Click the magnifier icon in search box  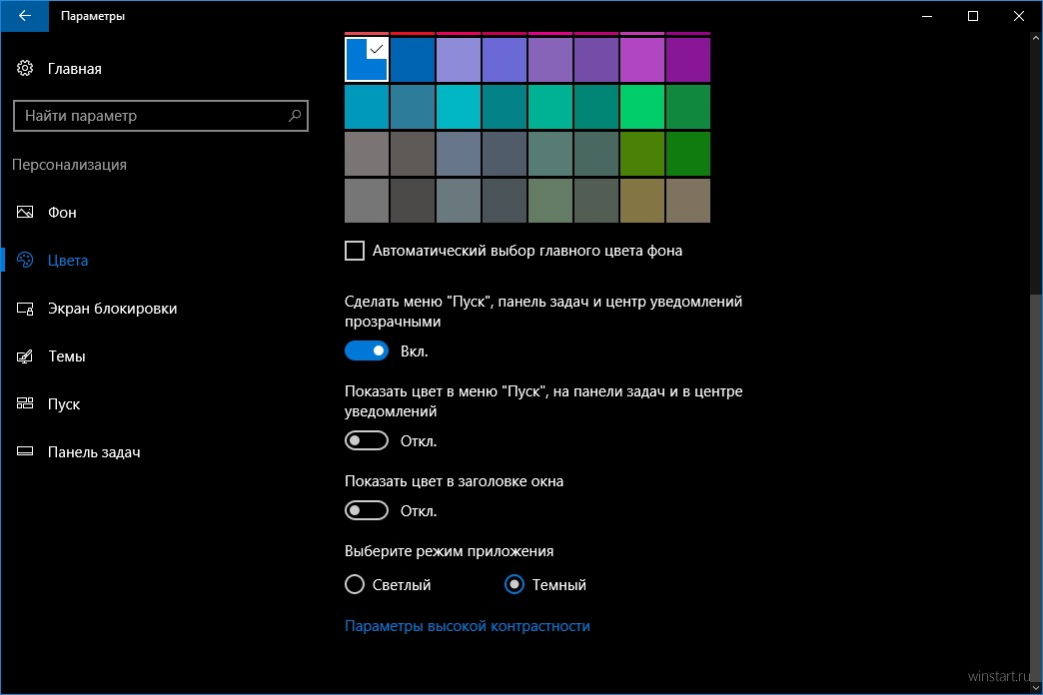[x=295, y=116]
